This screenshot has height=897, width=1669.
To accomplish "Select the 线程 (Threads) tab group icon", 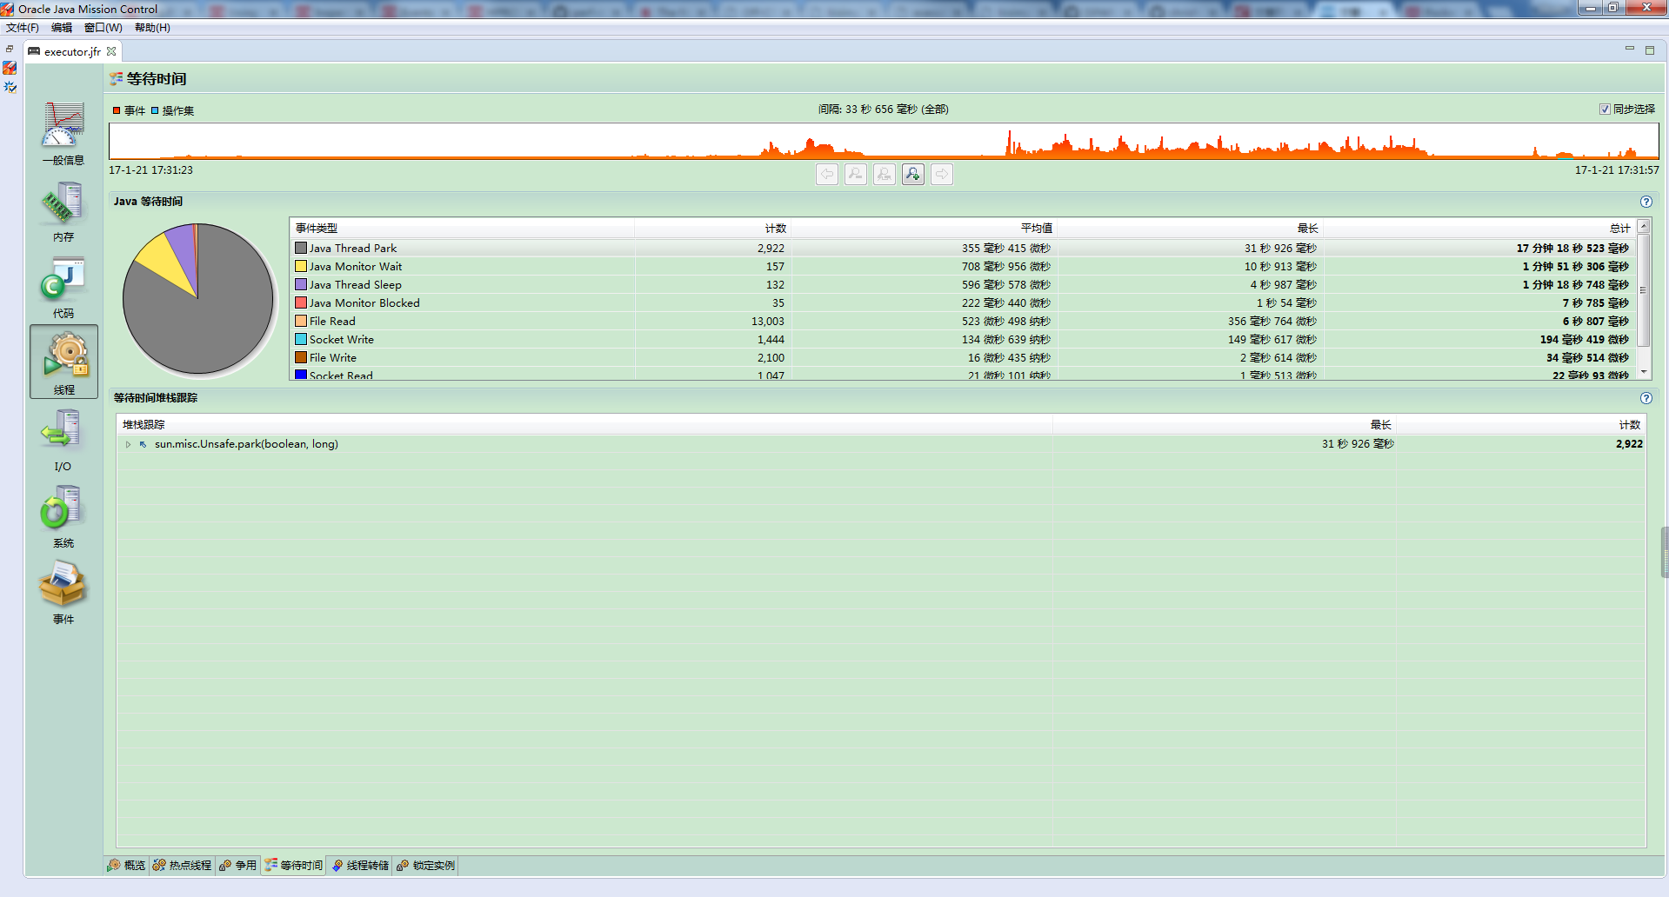I will [63, 362].
